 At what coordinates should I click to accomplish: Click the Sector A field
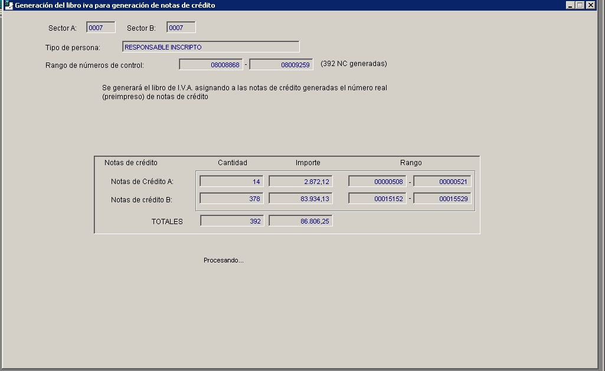(100, 28)
